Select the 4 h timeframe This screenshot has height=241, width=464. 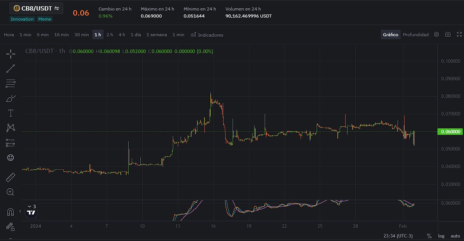point(122,35)
